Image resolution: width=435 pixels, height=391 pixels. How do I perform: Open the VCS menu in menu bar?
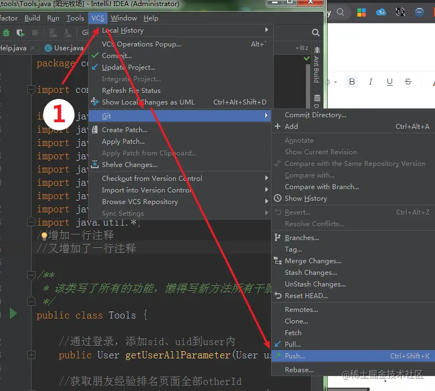[98, 18]
